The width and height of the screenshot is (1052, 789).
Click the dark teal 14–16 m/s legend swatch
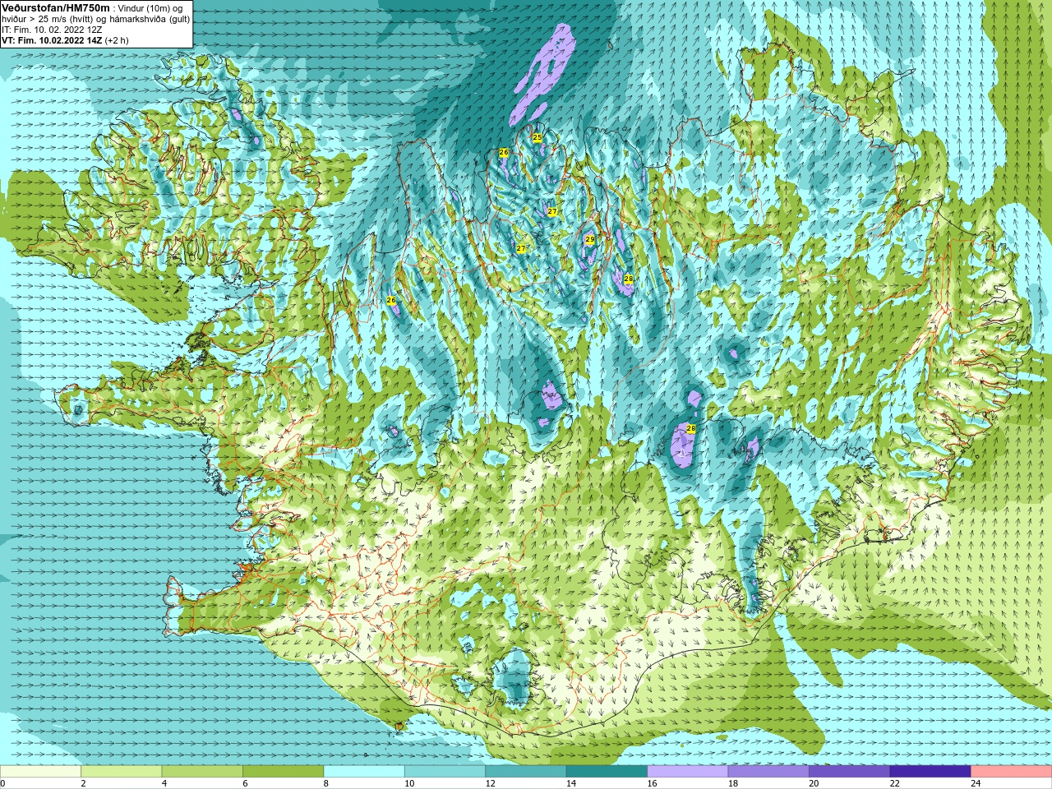point(607,772)
